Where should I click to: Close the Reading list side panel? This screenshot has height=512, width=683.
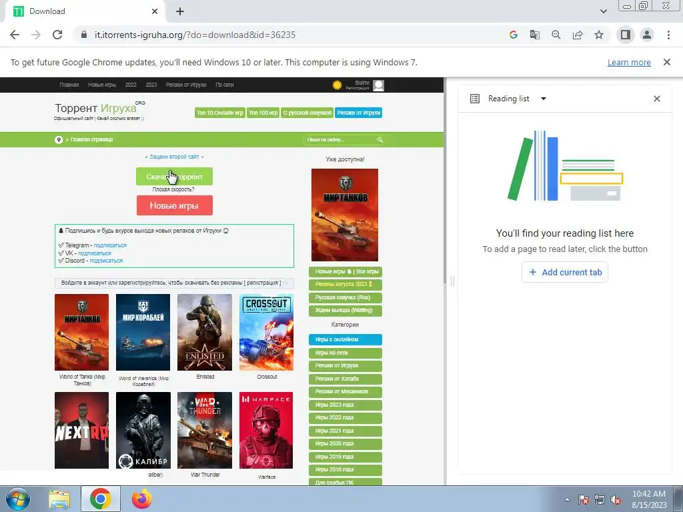coord(657,99)
